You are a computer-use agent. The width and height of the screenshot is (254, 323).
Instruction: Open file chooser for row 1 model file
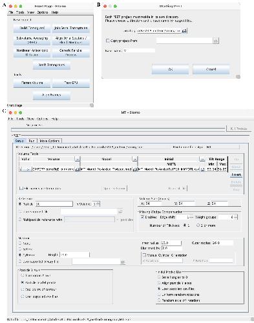pos(134,169)
